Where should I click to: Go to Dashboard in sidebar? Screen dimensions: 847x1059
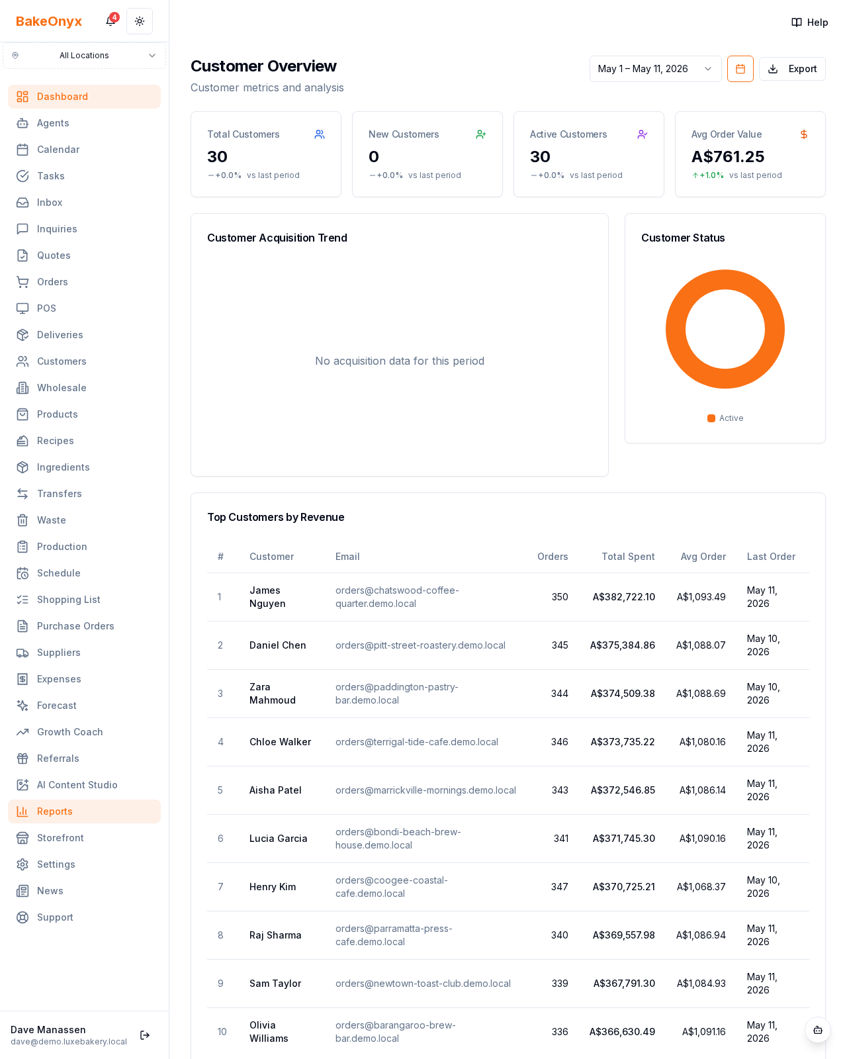pos(84,97)
